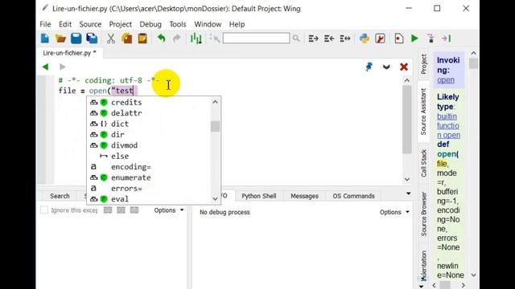Open the Project side tab
The height and width of the screenshot is (289, 515).
pos(424,64)
